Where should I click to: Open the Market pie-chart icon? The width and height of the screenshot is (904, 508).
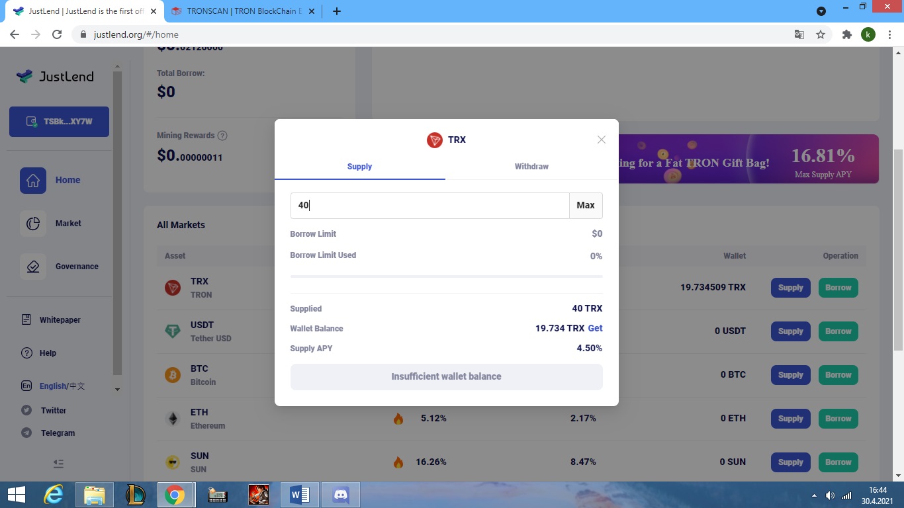click(x=33, y=224)
